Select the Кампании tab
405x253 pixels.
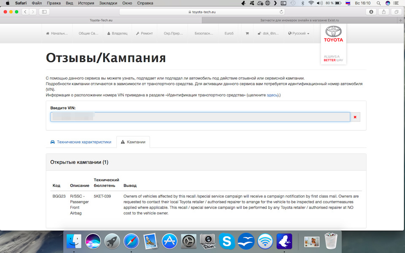click(x=133, y=142)
